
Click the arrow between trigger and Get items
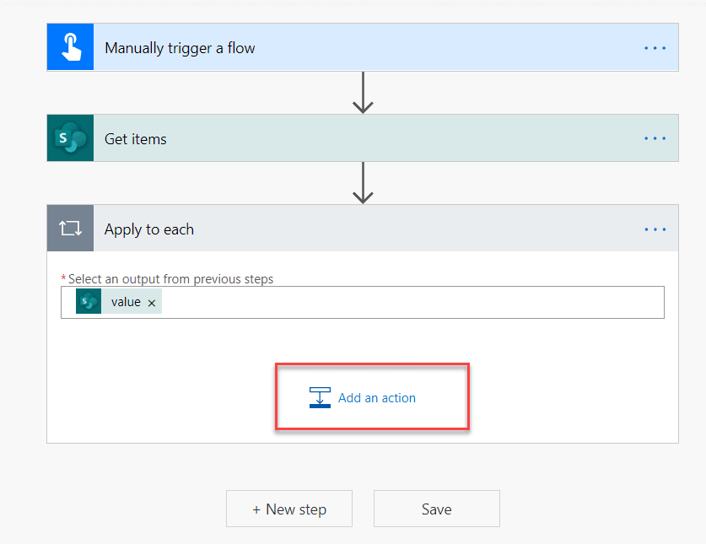[363, 93]
